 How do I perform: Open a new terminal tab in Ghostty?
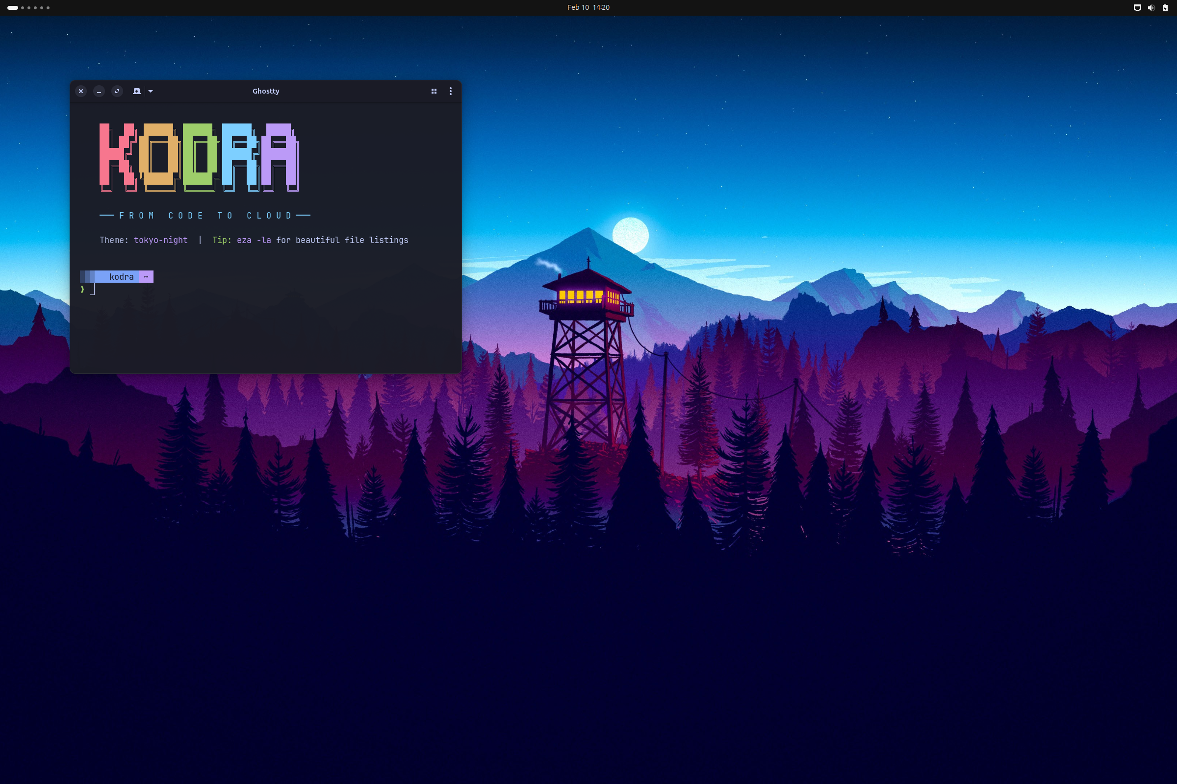136,91
